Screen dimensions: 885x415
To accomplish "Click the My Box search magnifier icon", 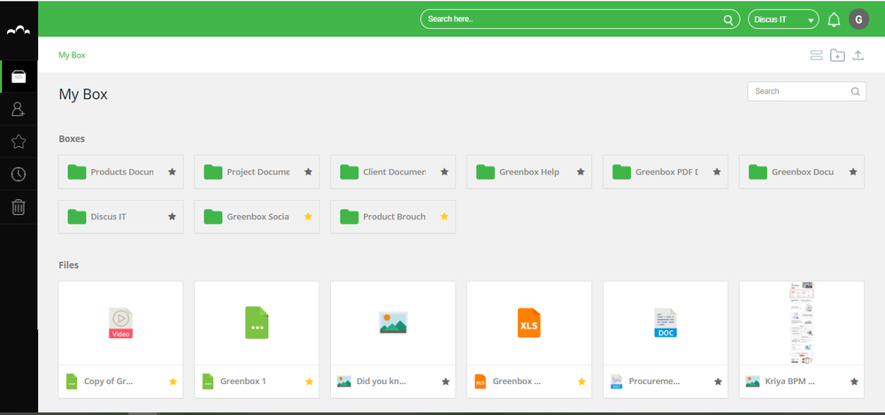I will tap(855, 91).
